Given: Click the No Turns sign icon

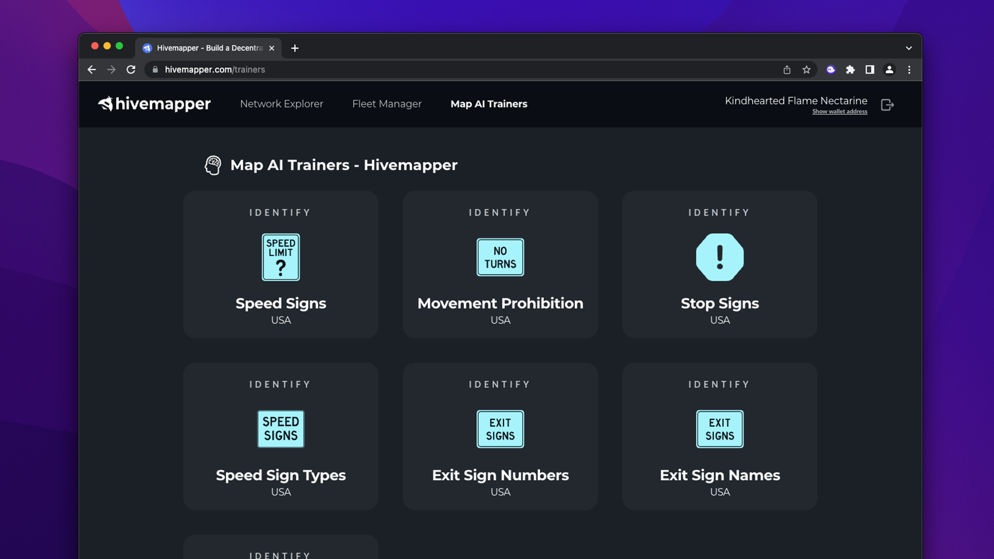Looking at the screenshot, I should click(x=500, y=257).
